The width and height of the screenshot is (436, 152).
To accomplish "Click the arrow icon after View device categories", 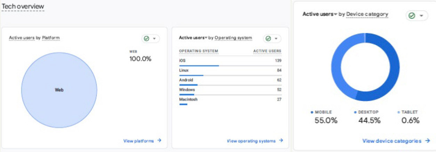I will [427, 141].
